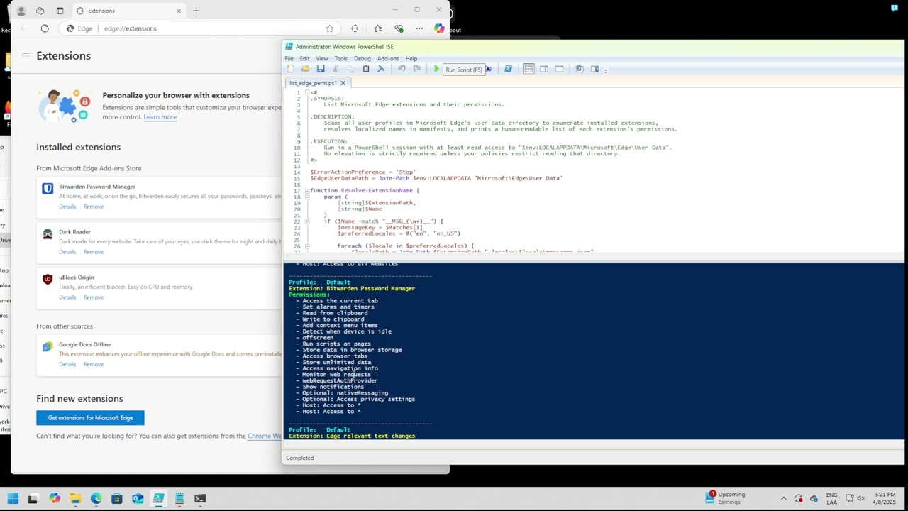Run the script with green play icon
Viewport: 908px width, 511px height.
(436, 69)
